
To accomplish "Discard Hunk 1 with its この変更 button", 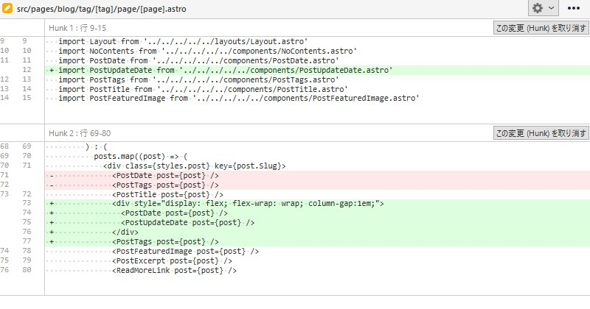I will [x=541, y=28].
